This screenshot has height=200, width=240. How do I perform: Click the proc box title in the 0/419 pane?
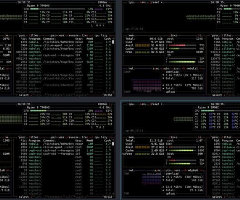22,137
